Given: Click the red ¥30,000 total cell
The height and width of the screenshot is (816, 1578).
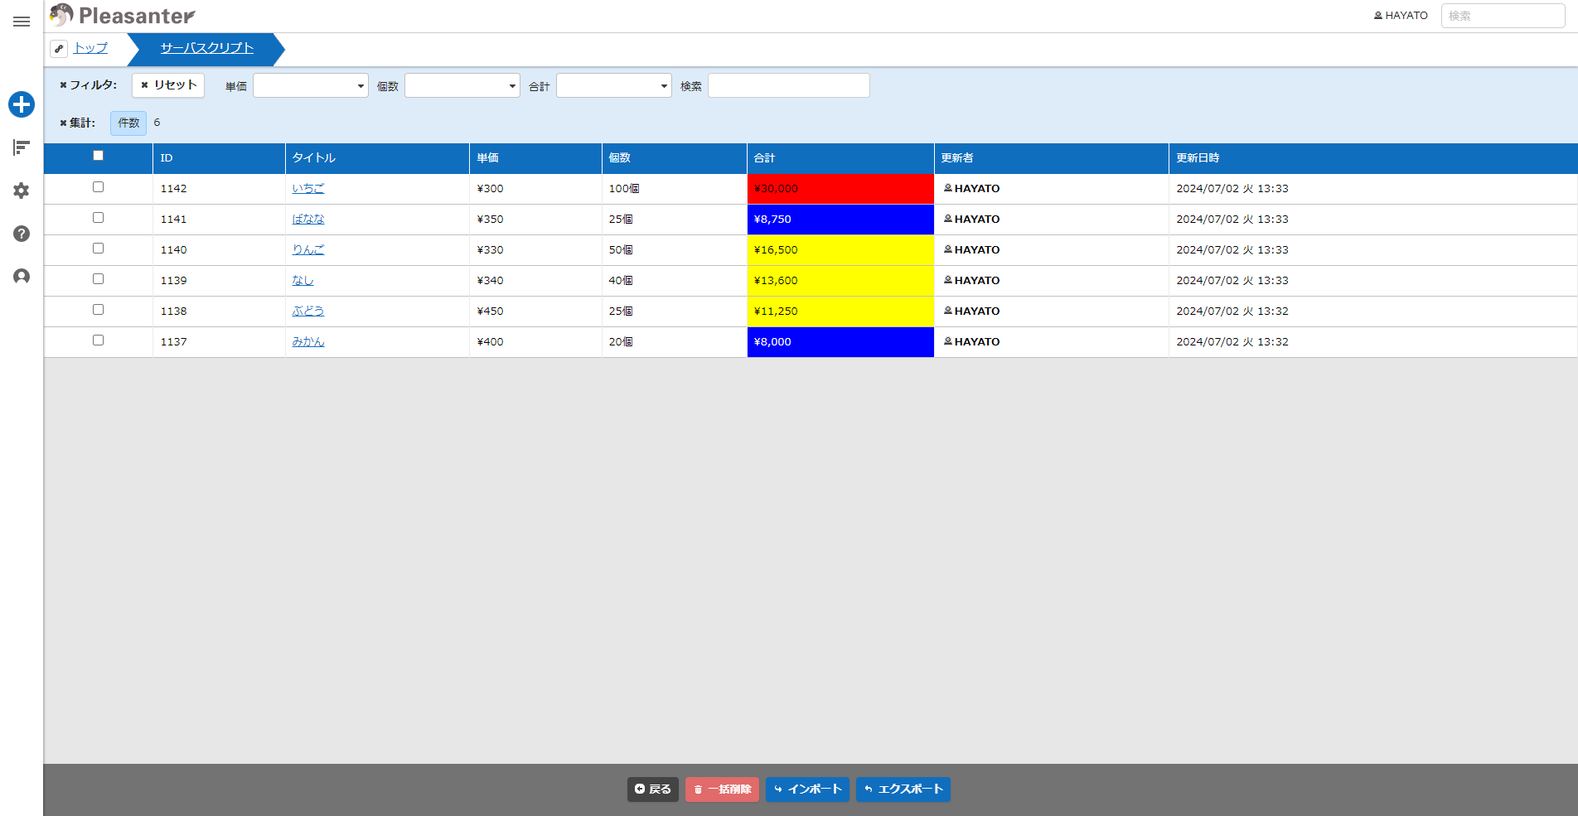Looking at the screenshot, I should tap(840, 189).
